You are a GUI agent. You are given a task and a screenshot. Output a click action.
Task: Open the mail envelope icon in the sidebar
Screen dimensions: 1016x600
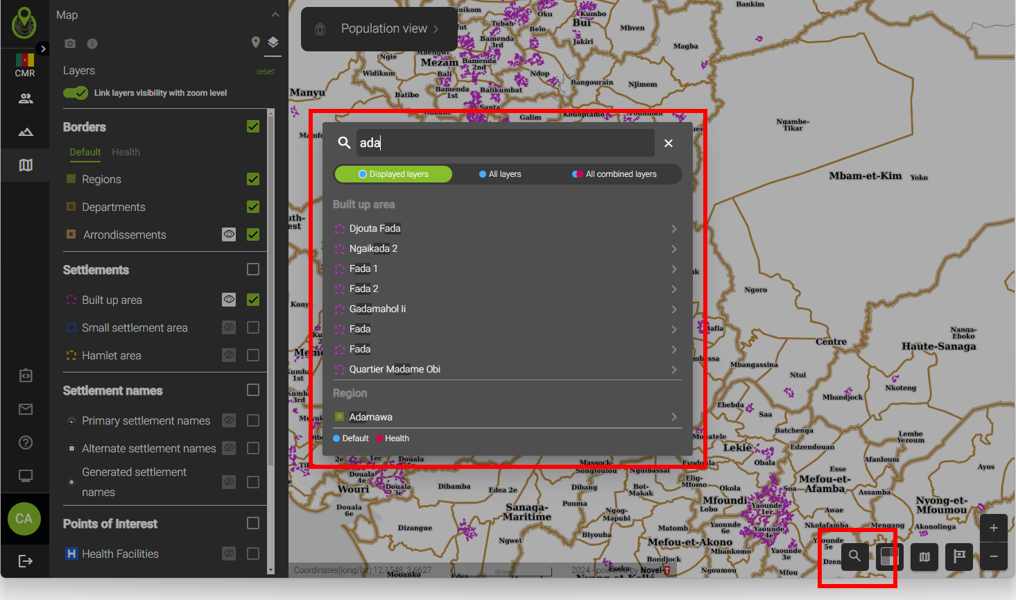26,409
